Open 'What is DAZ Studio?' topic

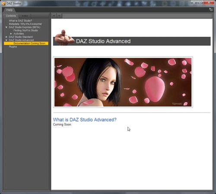(20, 21)
